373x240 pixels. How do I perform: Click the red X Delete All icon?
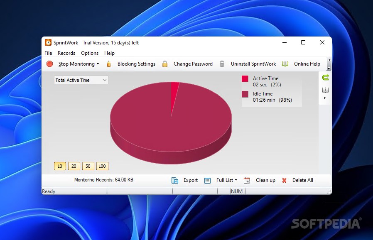pyautogui.click(x=284, y=180)
